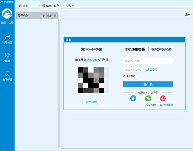Open the 注册 link under the avatar
The width and height of the screenshot is (193, 151).
tap(11, 23)
